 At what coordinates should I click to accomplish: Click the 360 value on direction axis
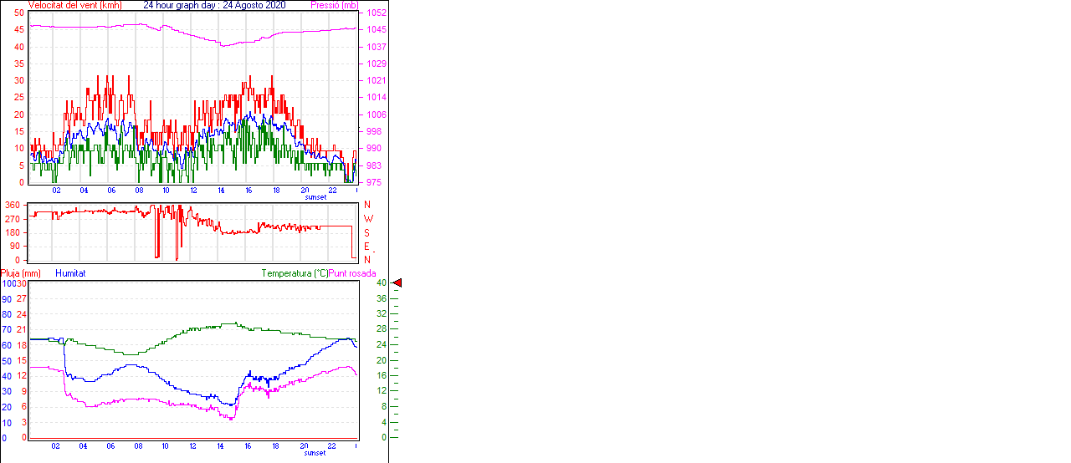tap(13, 205)
